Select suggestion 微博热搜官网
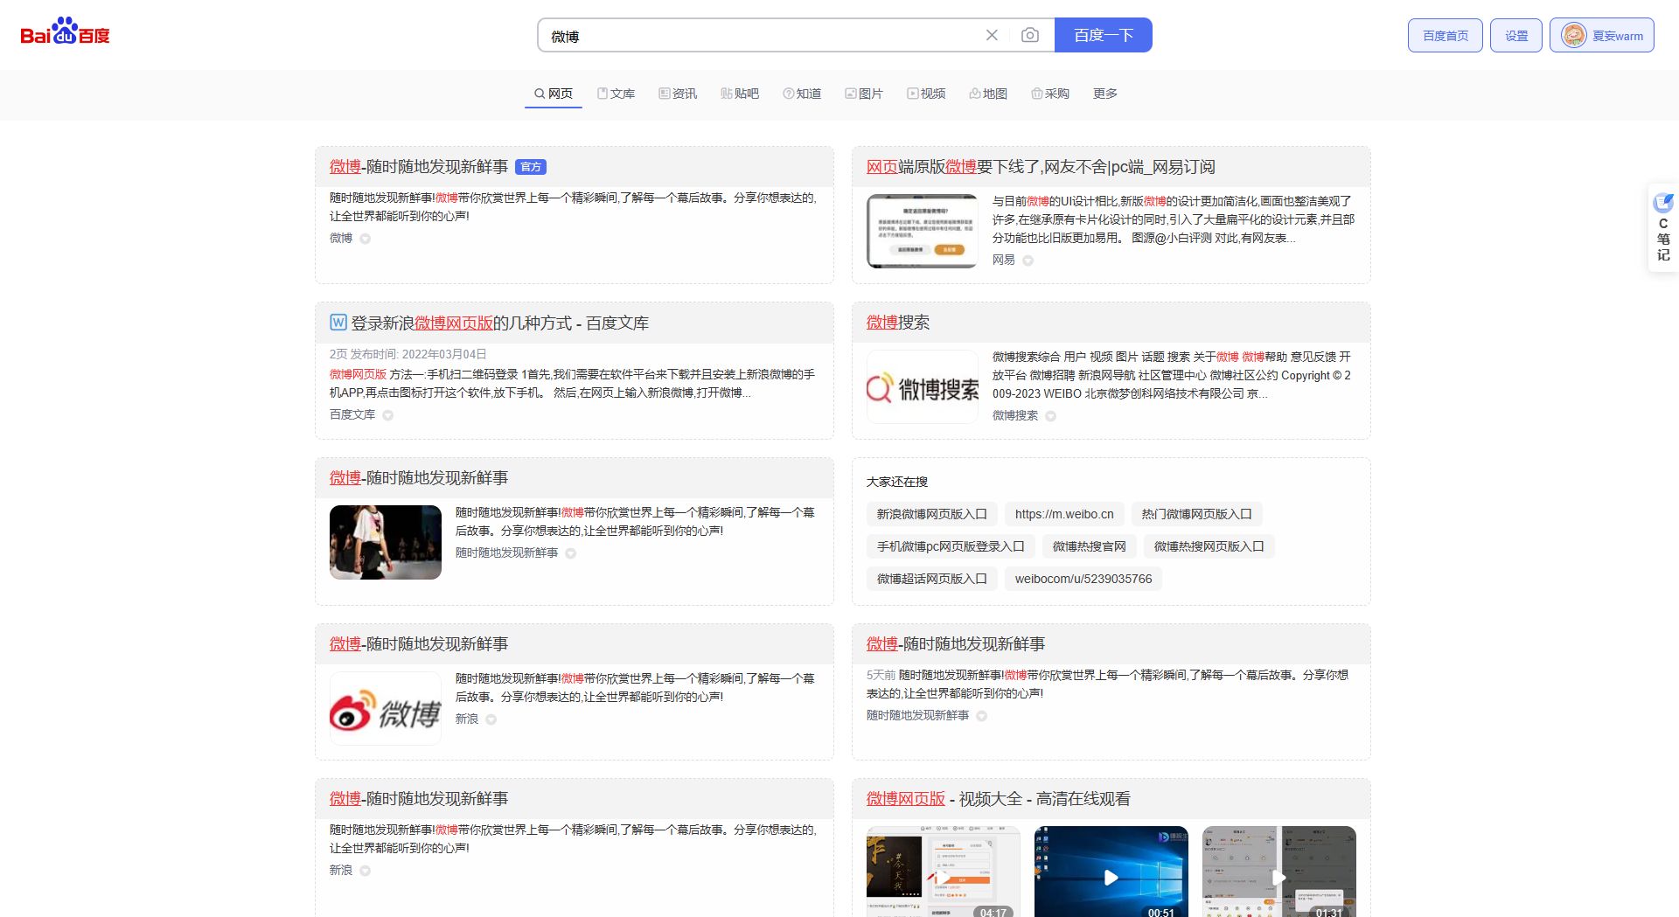 pyautogui.click(x=1089, y=546)
